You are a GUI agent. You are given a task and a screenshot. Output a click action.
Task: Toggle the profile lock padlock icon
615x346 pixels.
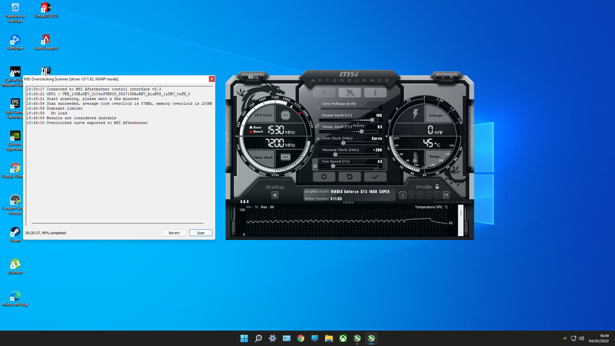point(437,186)
